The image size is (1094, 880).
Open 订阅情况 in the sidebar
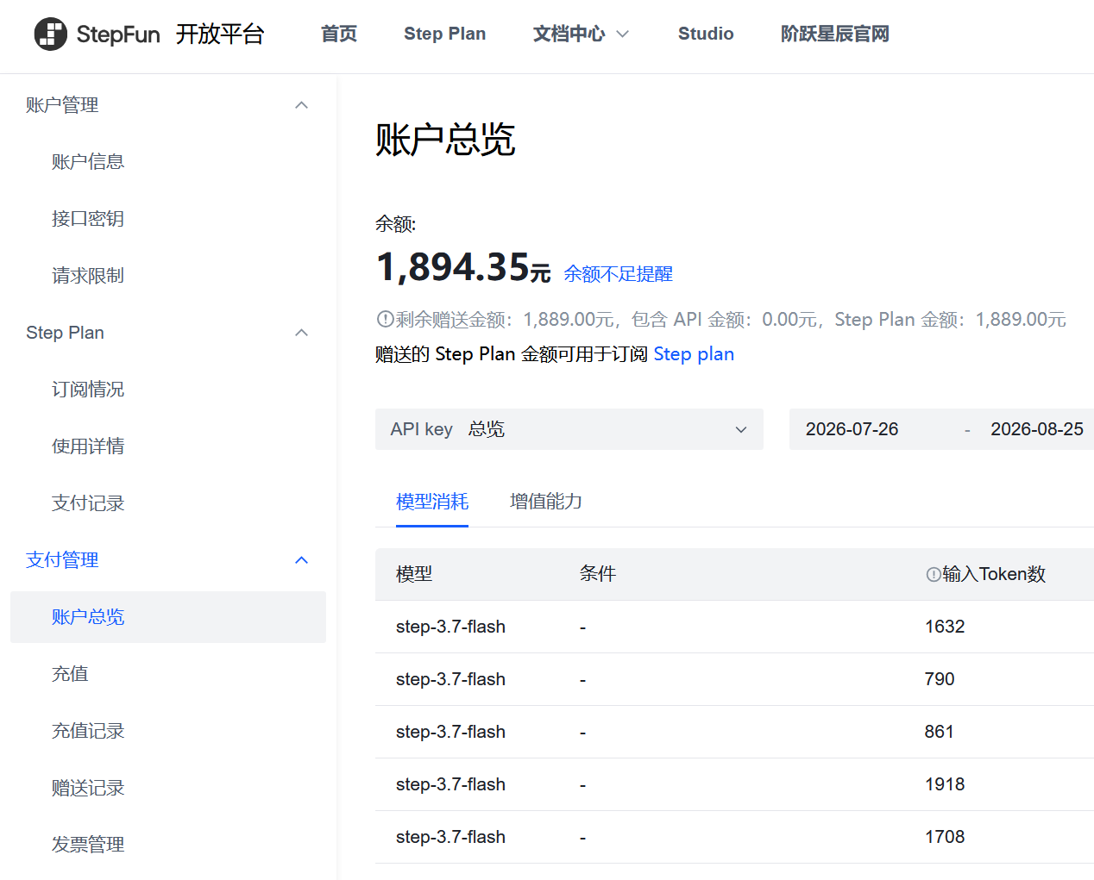pos(88,390)
